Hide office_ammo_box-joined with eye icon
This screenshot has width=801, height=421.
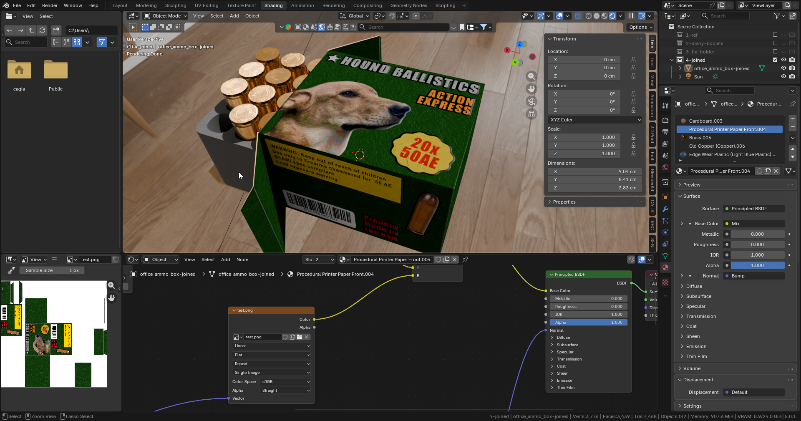pyautogui.click(x=783, y=68)
